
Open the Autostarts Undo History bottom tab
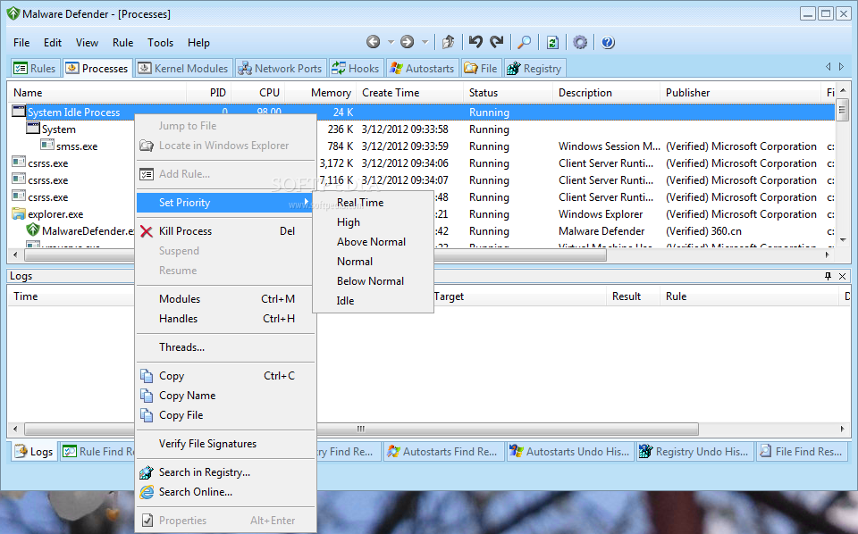[569, 452]
